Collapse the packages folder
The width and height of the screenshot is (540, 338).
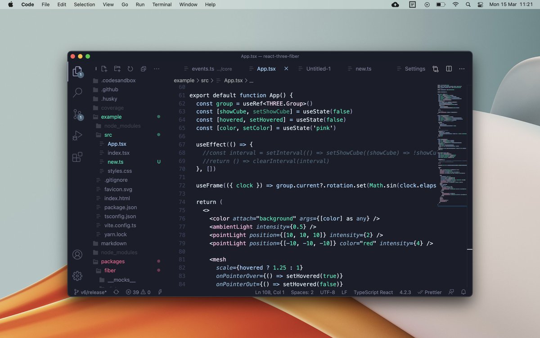tap(112, 261)
